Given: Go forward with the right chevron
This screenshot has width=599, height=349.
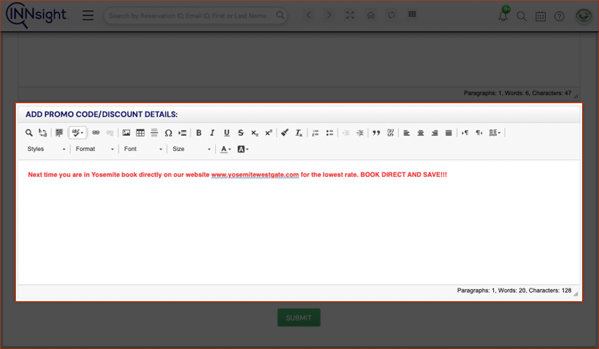Looking at the screenshot, I should 329,15.
